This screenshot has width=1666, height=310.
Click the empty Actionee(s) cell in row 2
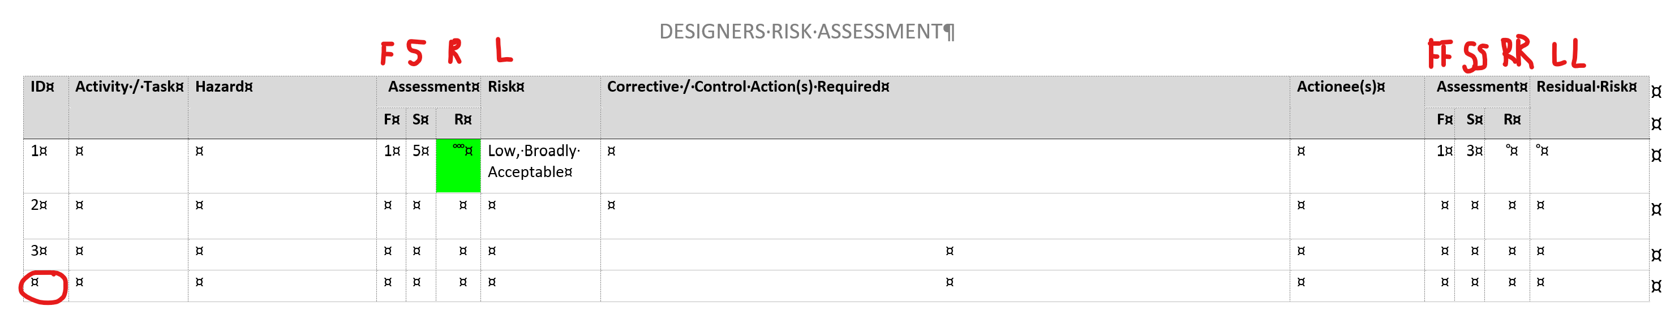(1356, 215)
